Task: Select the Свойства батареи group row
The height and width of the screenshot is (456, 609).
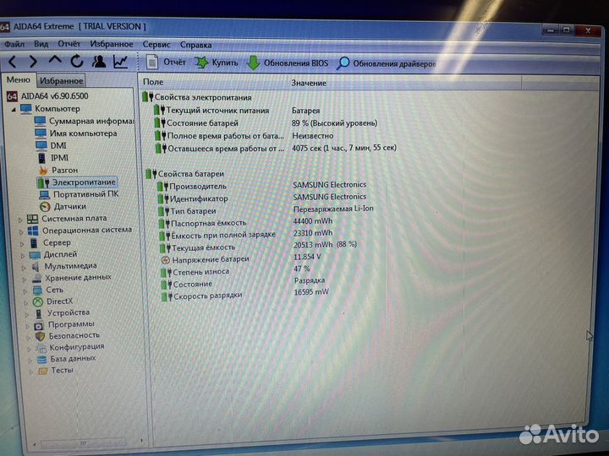Action: click(185, 174)
